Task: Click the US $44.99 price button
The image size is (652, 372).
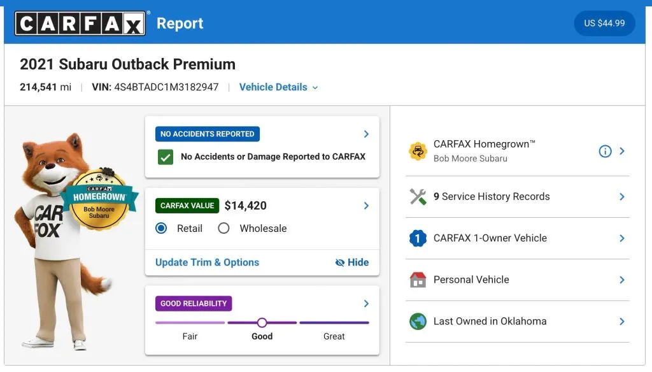Action: (x=605, y=24)
